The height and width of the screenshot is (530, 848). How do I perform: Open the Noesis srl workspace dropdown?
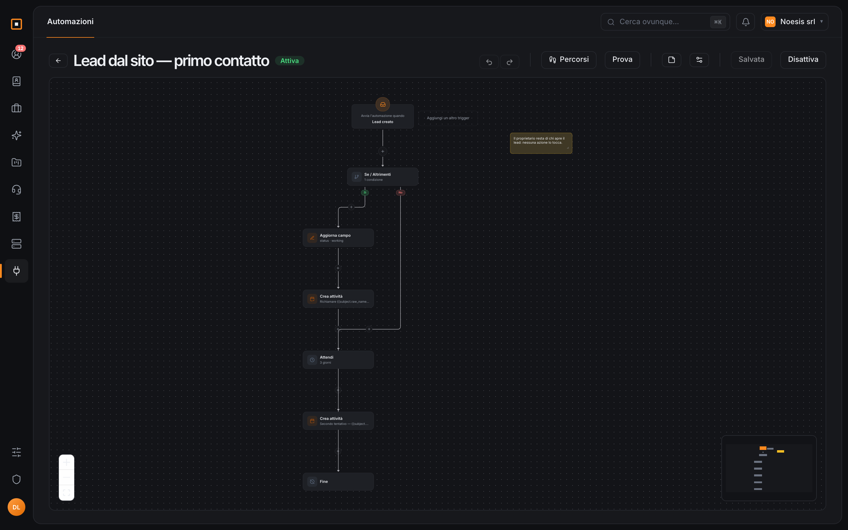(794, 22)
